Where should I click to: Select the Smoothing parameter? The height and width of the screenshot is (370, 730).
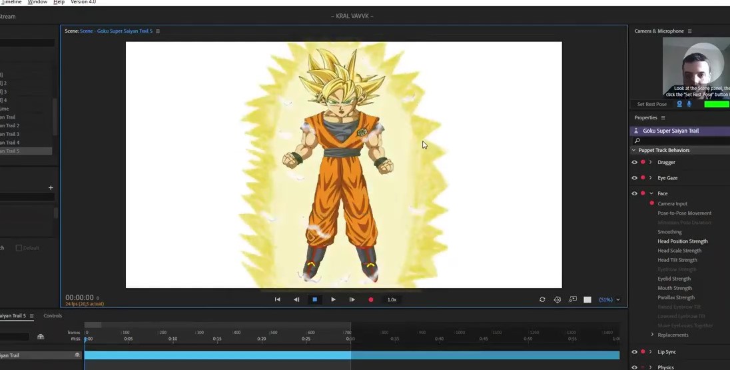669,231
